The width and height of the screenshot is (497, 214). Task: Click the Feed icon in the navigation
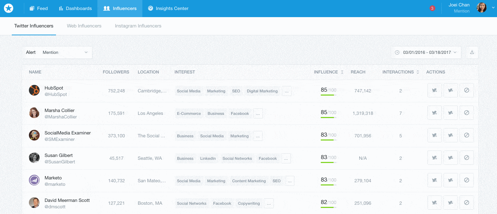(32, 8)
